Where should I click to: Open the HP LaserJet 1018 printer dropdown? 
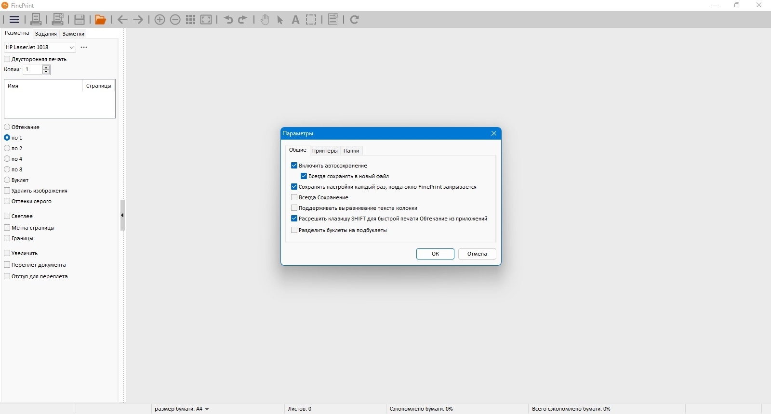[40, 47]
